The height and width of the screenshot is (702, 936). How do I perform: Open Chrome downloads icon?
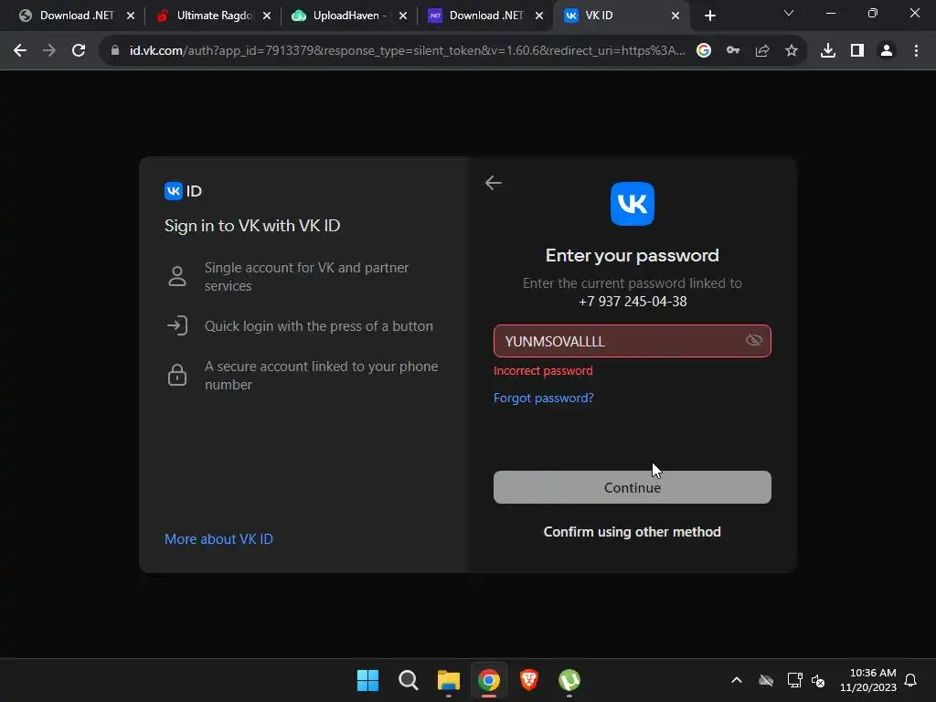coord(828,51)
